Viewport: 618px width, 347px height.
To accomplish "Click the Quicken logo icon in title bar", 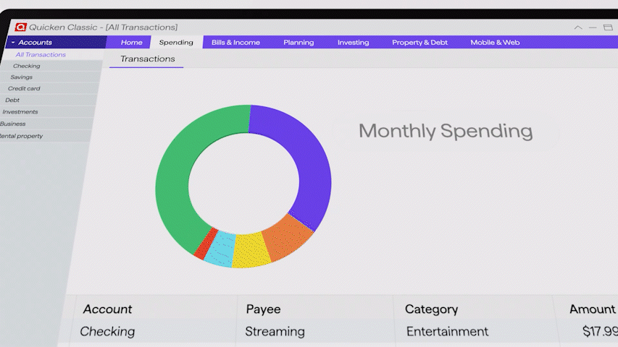I will point(20,27).
